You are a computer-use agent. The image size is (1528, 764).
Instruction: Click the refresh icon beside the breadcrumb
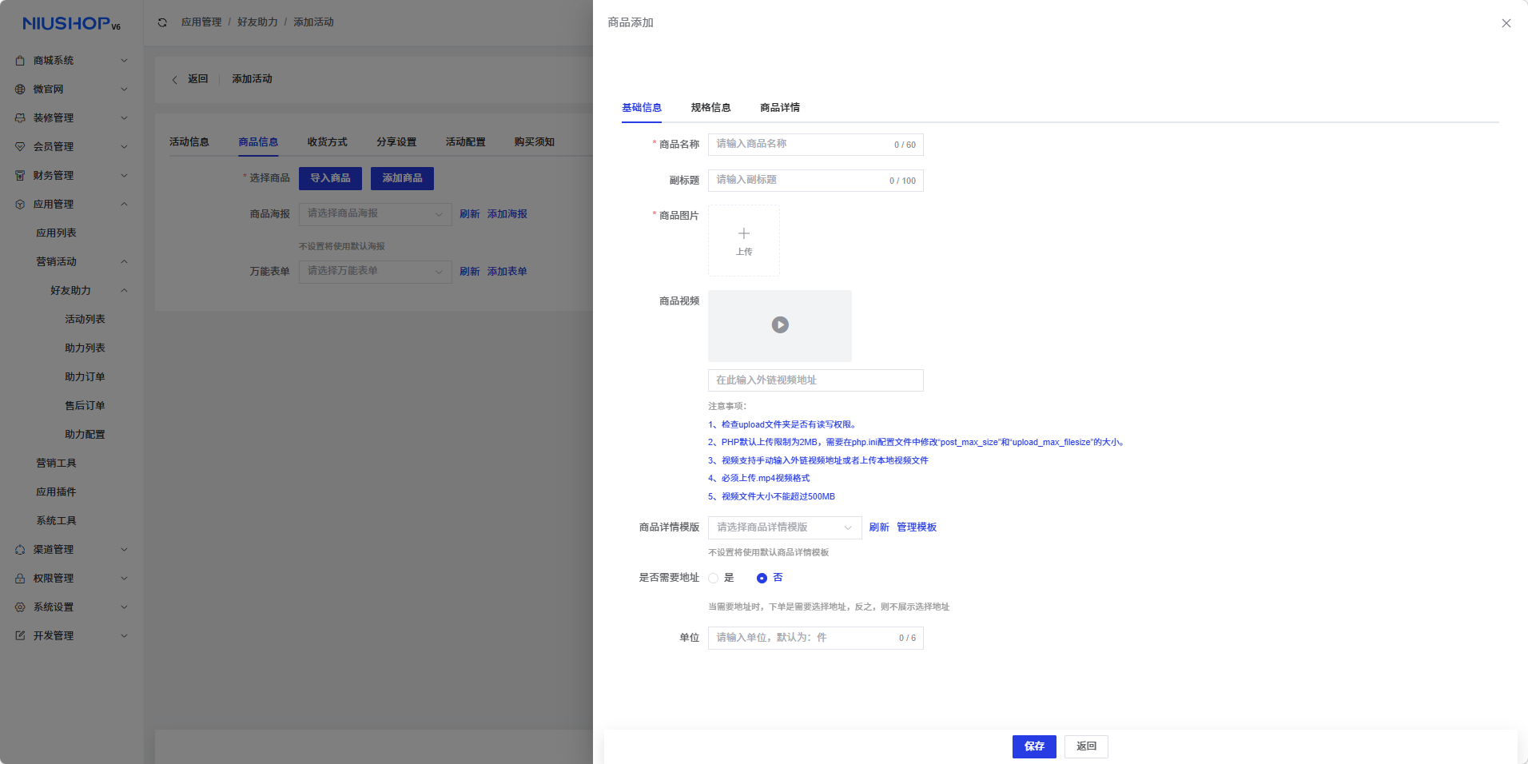pos(162,22)
